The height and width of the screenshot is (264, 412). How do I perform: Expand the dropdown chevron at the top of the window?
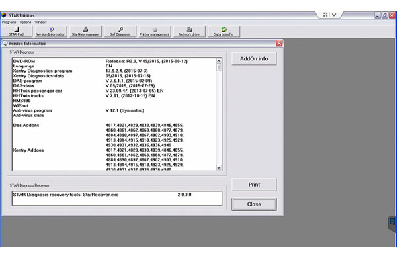pyautogui.click(x=334, y=15)
